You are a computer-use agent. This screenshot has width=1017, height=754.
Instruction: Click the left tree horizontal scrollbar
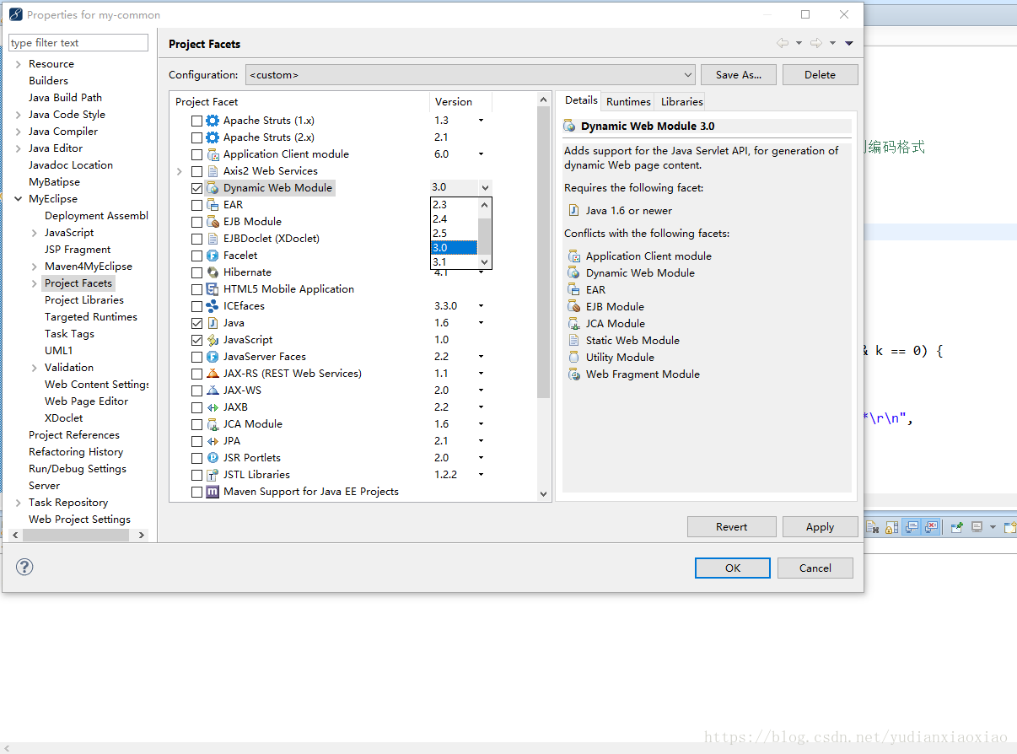point(78,535)
